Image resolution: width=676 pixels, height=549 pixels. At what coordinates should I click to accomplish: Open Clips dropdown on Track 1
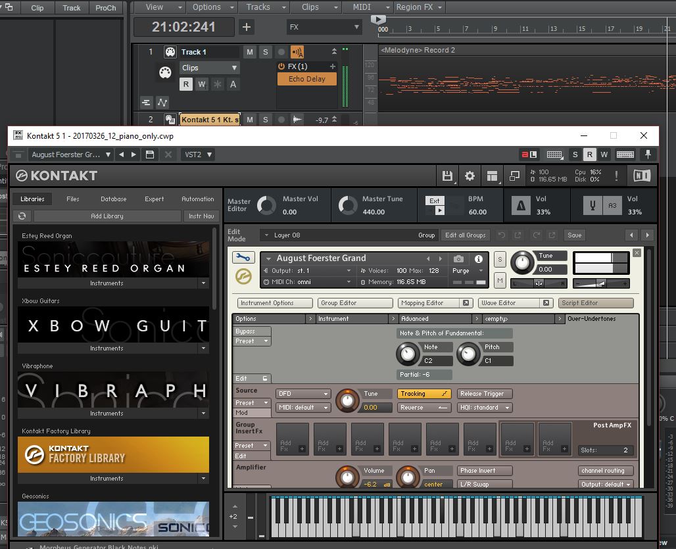(210, 68)
